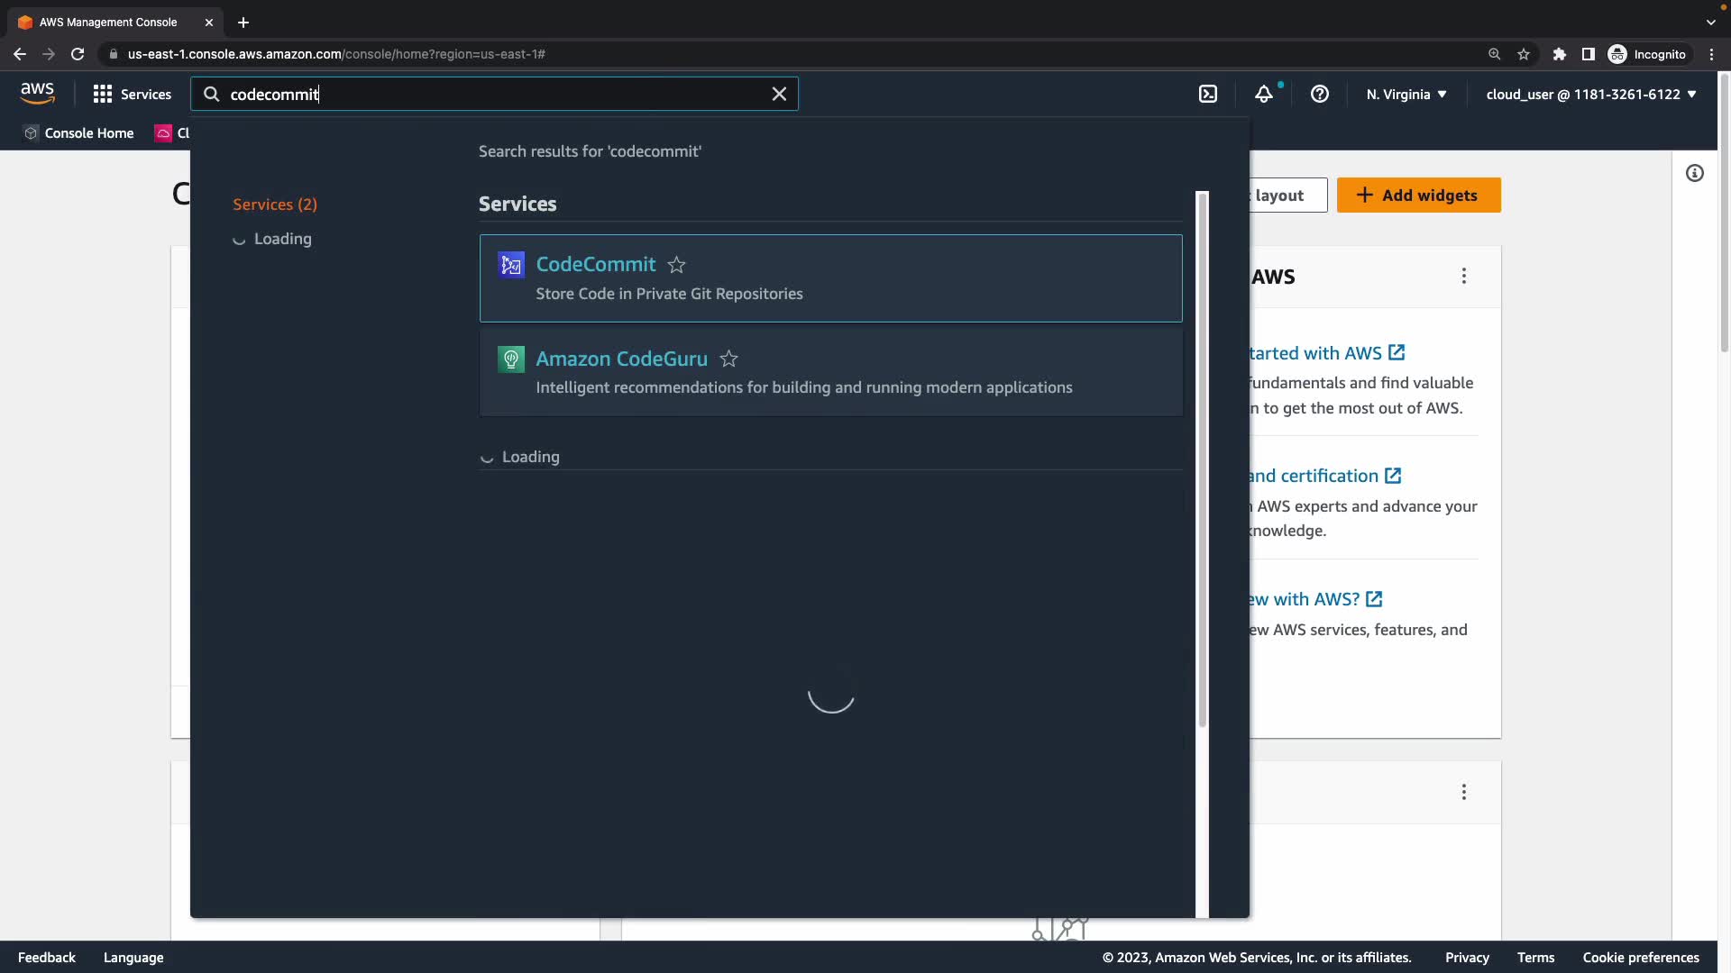Bookmark this page with the star
The image size is (1731, 973).
[1524, 54]
